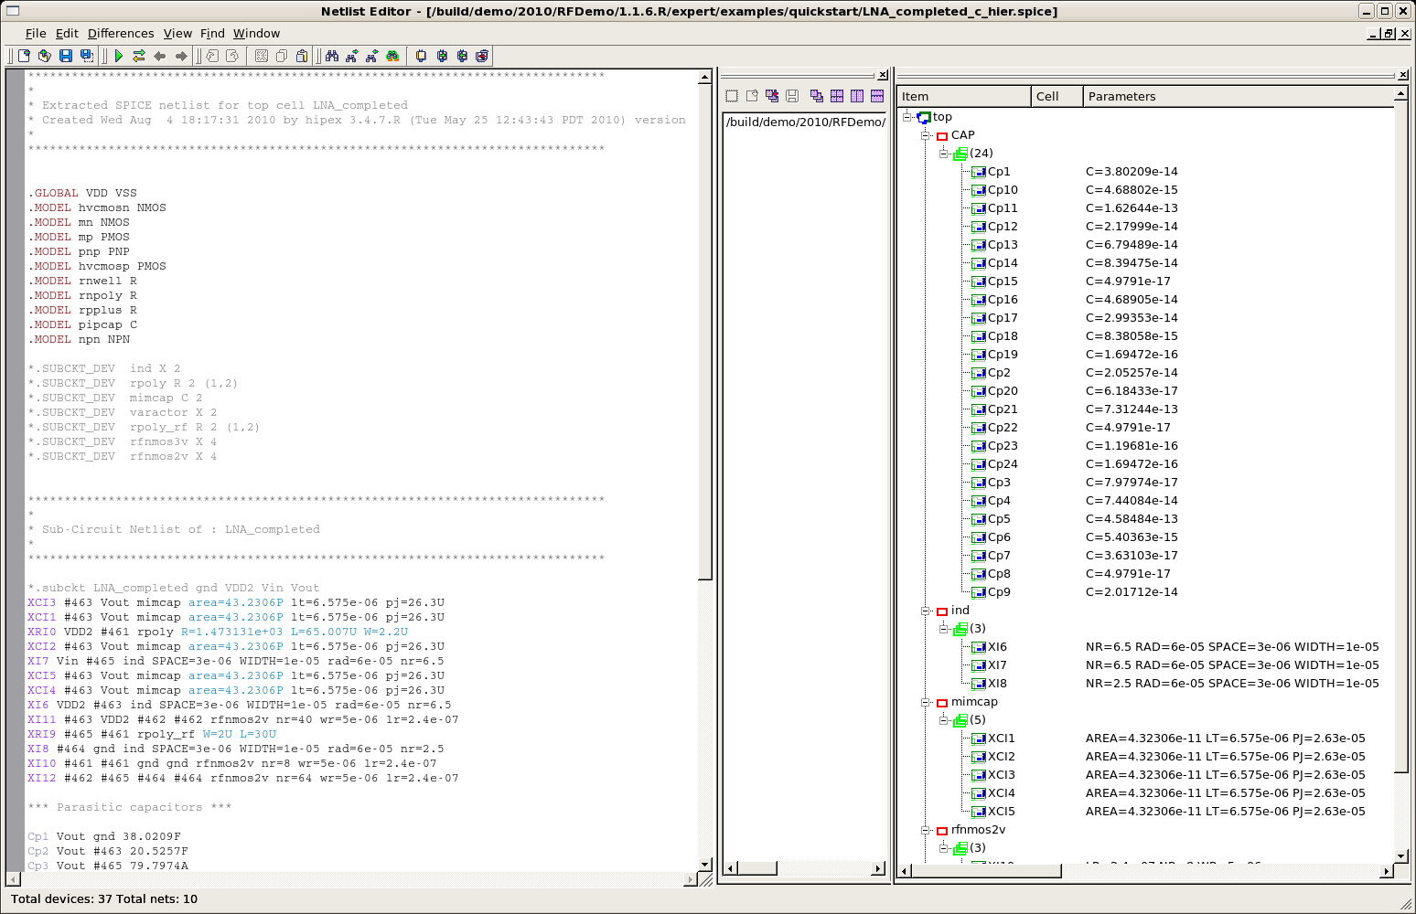Screen dimensions: 1416x914
Task: Collapse the CAP tree node
Action: (926, 135)
